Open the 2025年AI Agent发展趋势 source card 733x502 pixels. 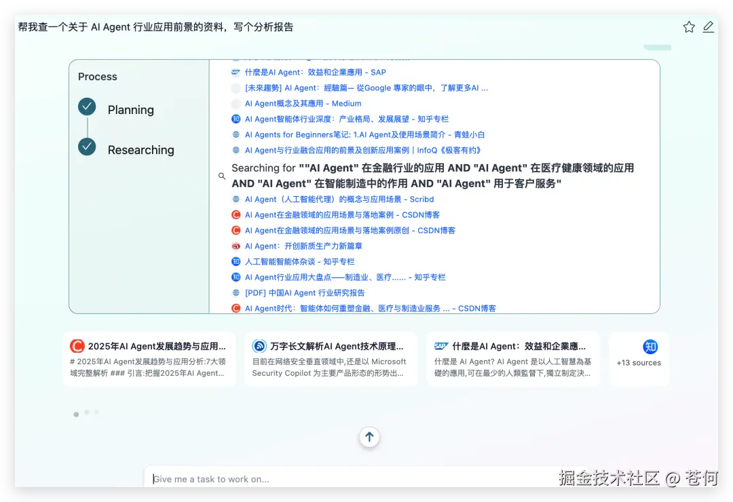click(x=149, y=359)
